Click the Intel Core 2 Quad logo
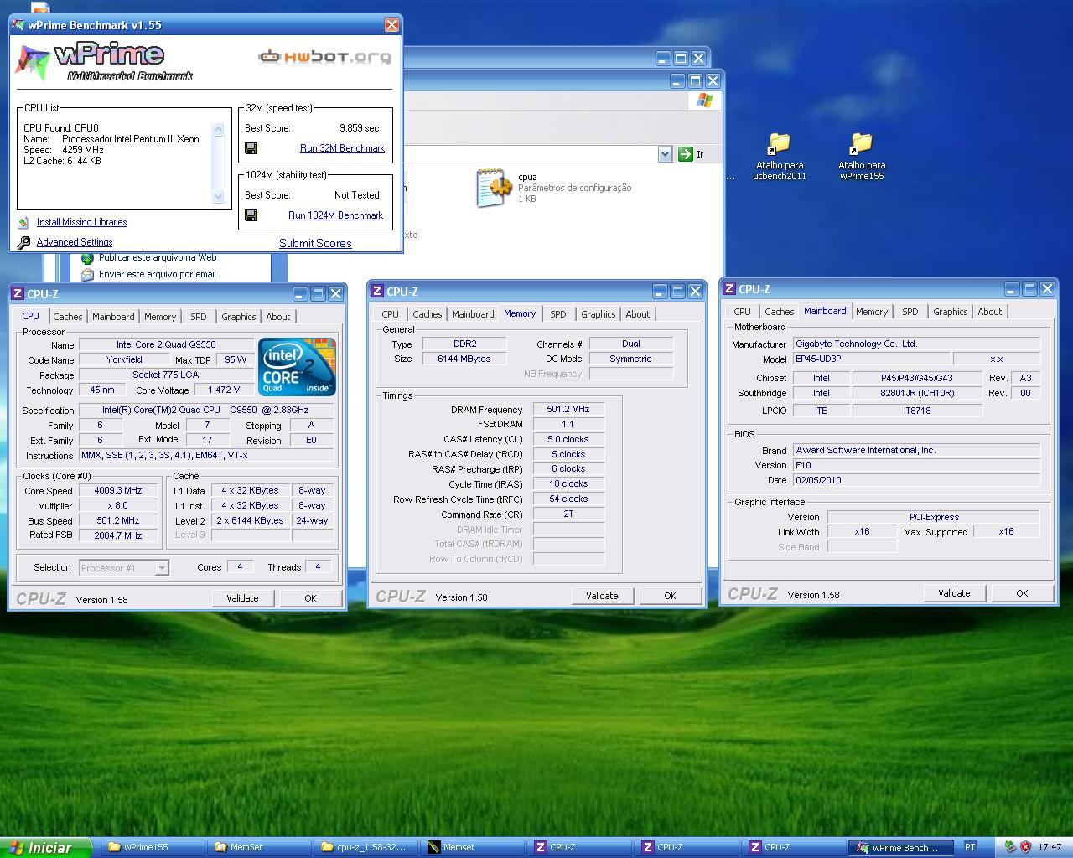1073x858 pixels. coord(297,366)
